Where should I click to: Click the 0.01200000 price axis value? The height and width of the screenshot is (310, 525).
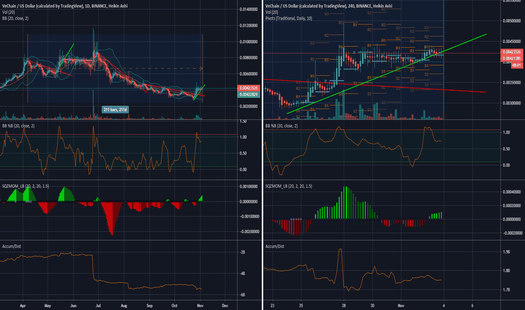pos(249,25)
